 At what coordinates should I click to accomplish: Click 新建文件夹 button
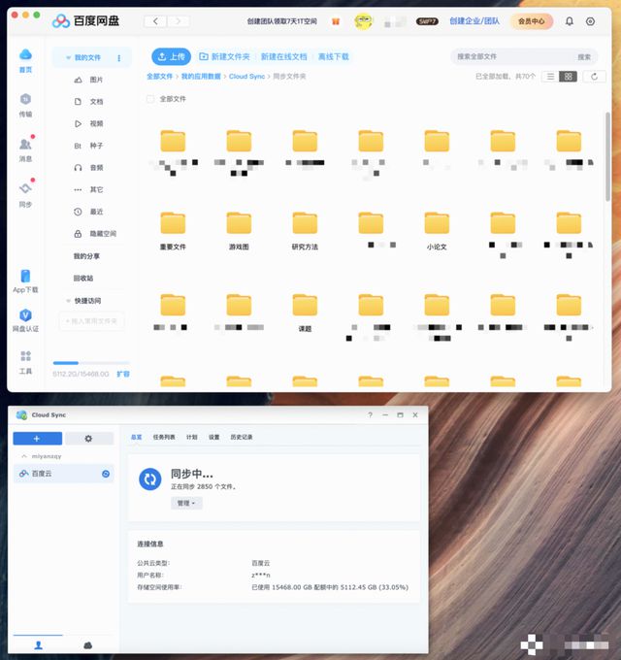[x=224, y=56]
